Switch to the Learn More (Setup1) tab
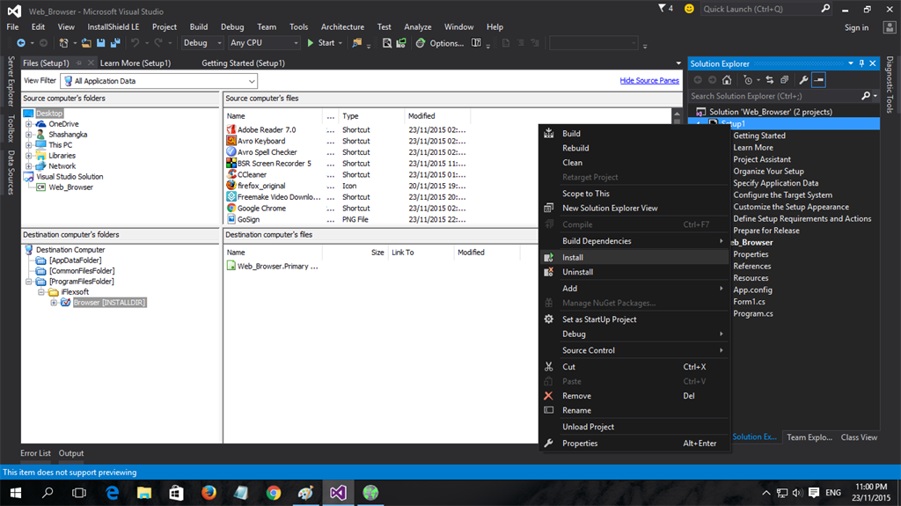 point(135,63)
